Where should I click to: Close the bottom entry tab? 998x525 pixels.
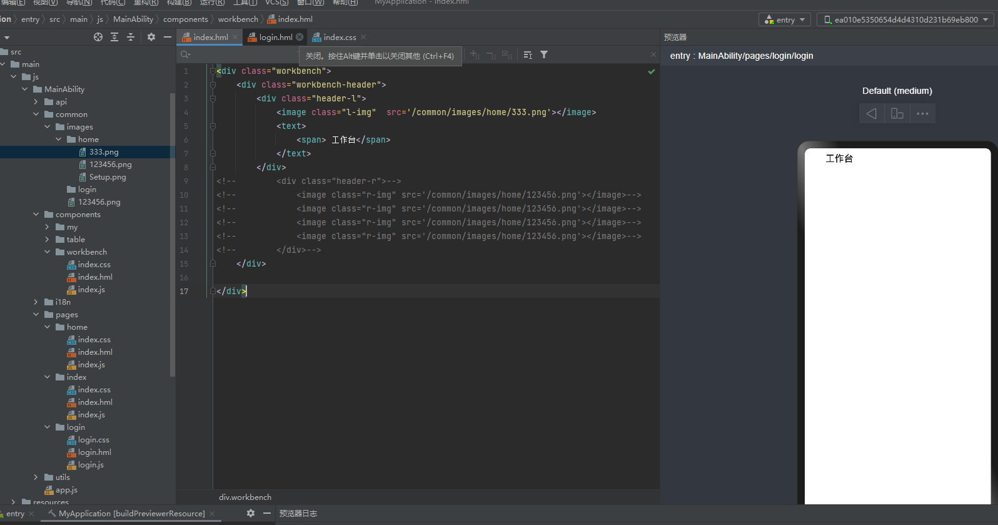click(x=31, y=514)
